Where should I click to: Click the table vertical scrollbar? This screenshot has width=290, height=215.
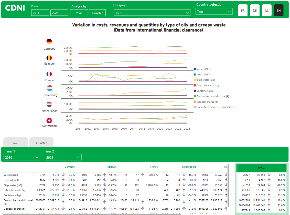(x=228, y=185)
